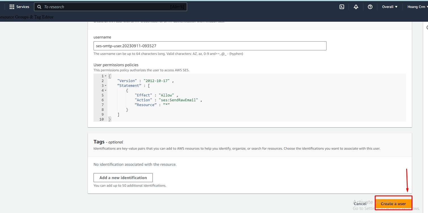Open the Hoang Crm account menu
This screenshot has height=213, width=428.
click(417, 7)
